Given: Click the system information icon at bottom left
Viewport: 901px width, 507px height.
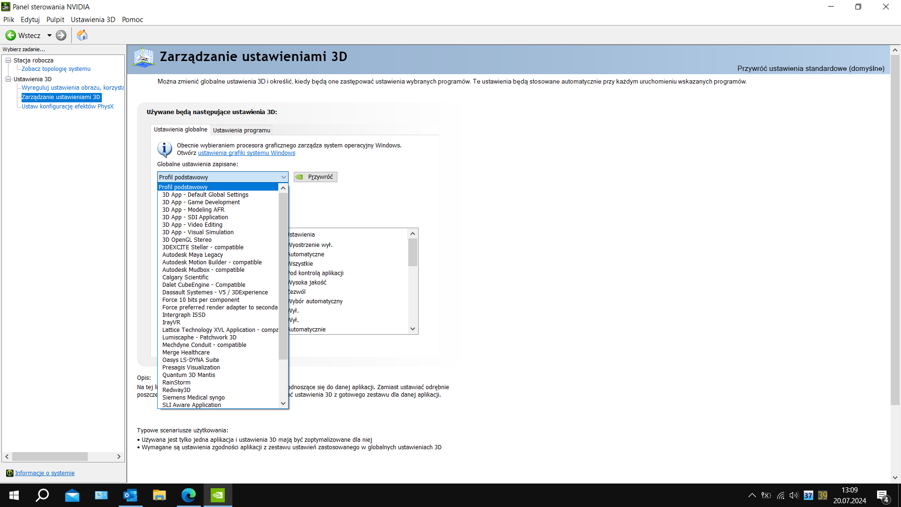Looking at the screenshot, I should (9, 473).
